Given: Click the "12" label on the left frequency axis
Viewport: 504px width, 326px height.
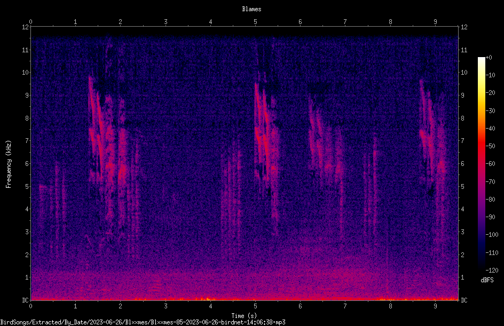Looking at the screenshot, I should pos(25,27).
